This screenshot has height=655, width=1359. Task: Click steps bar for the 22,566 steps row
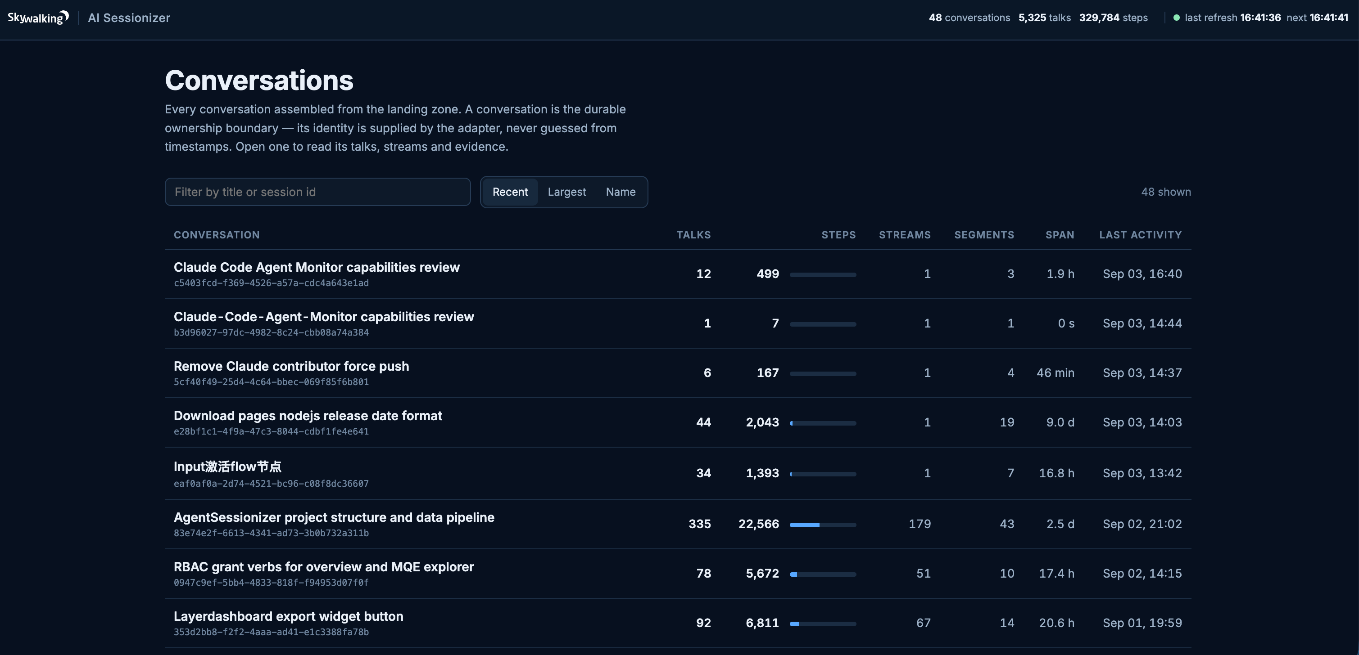(822, 525)
